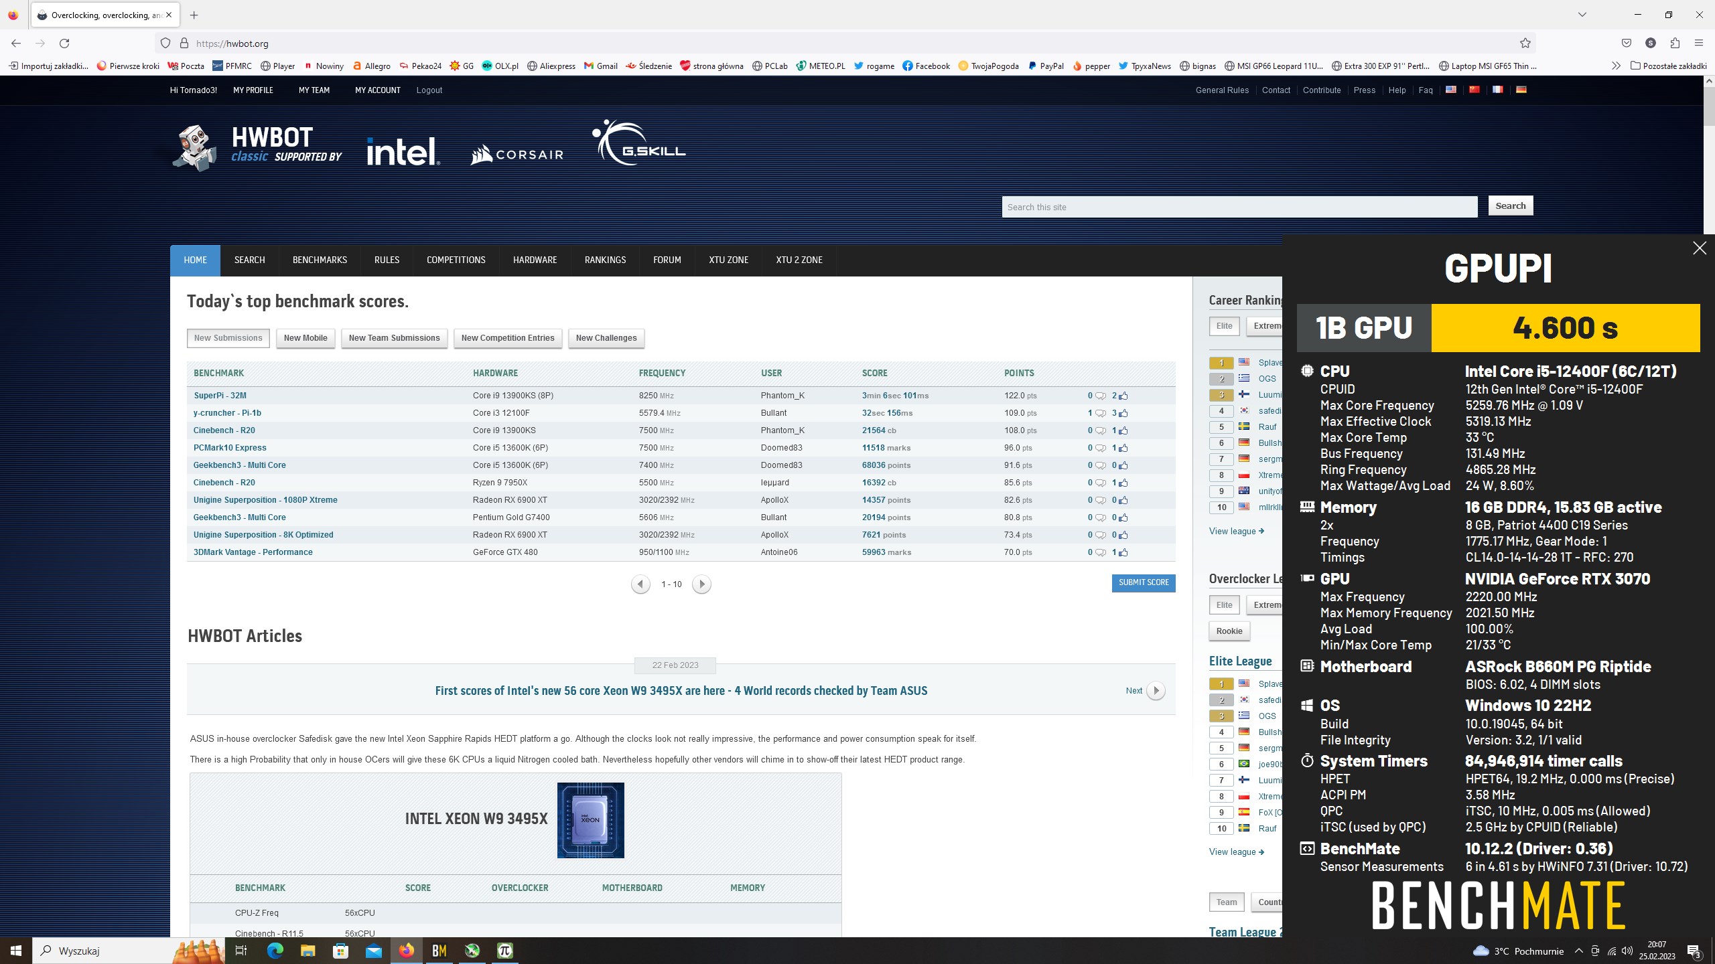Select the New Team Submissions tab
Viewport: 1715px width, 964px height.
tap(394, 338)
